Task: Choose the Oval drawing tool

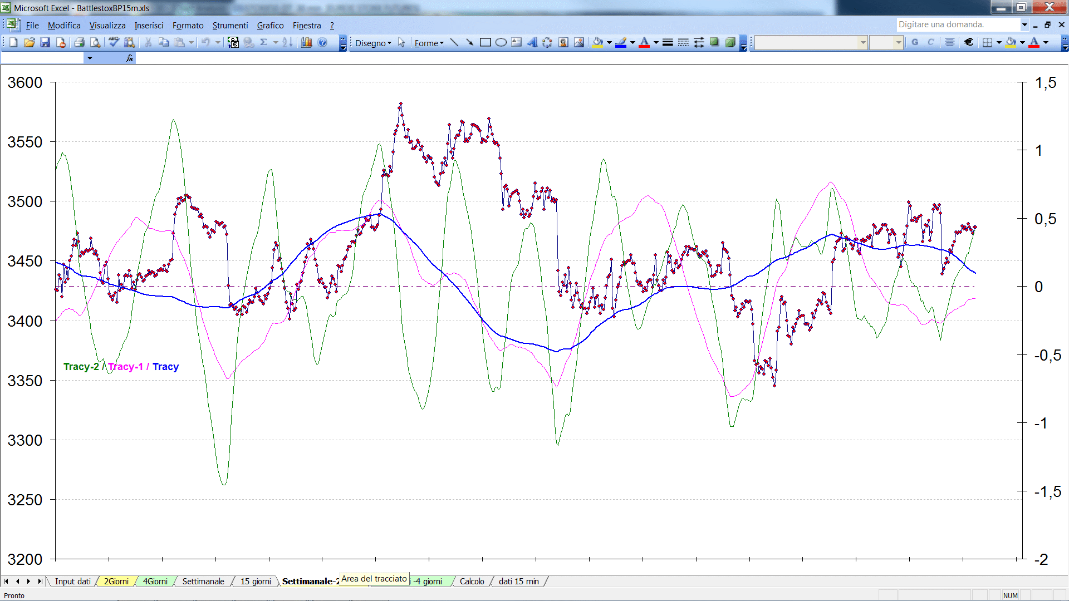Action: (501, 42)
